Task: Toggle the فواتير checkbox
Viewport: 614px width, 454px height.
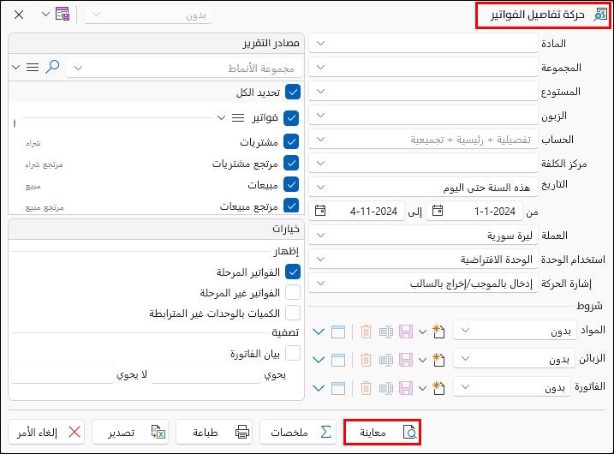Action: pos(291,118)
